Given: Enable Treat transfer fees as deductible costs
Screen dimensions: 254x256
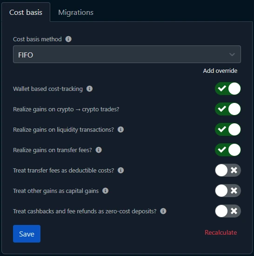Looking at the screenshot, I should (x=228, y=170).
